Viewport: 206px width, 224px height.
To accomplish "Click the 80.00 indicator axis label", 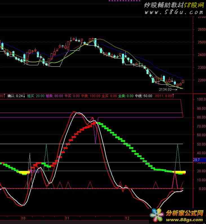I will [201, 117].
